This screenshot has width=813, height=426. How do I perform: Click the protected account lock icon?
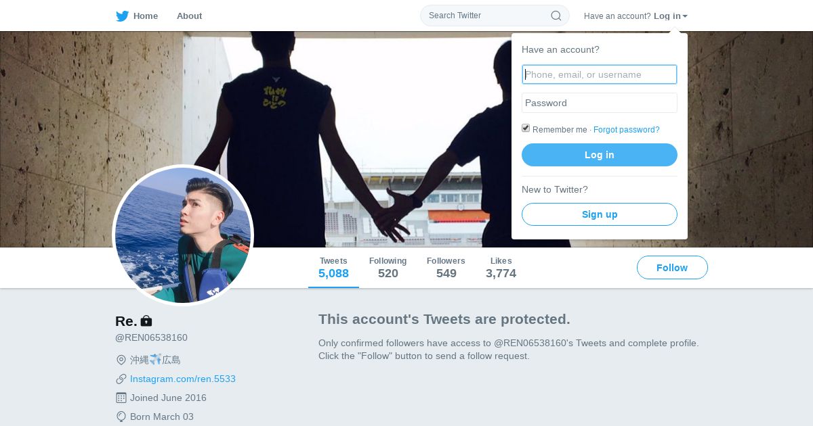(146, 321)
